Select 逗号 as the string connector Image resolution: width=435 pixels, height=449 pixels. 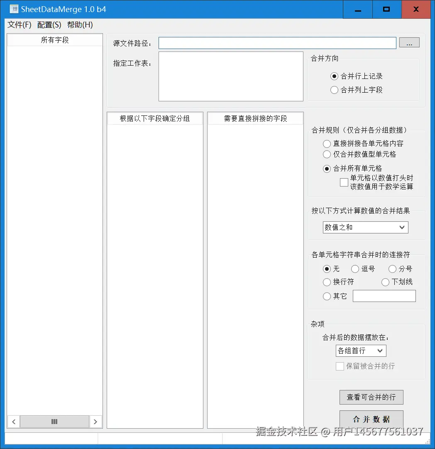355,269
